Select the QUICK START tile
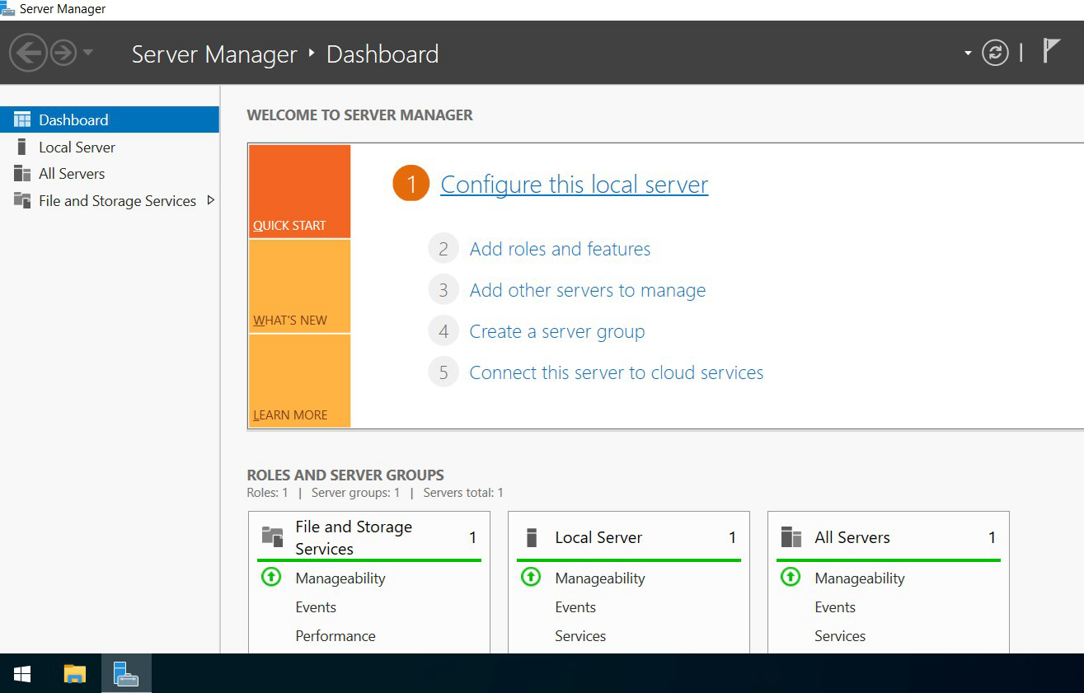 coord(300,192)
